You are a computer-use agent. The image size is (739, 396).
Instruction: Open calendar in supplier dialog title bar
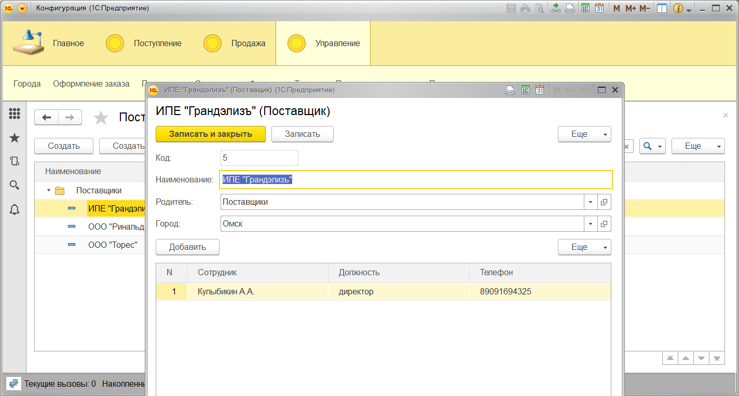point(540,90)
